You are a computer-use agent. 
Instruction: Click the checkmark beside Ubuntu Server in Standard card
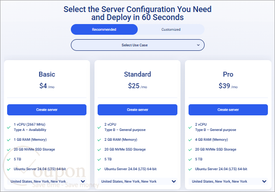pyautogui.click(x=99, y=169)
